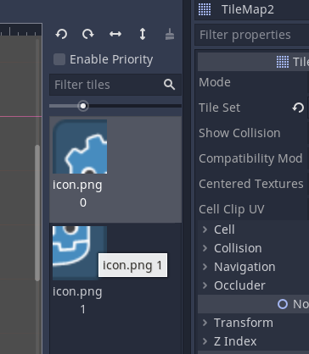Select the icon.png 1 tile thumbnail

[80, 253]
